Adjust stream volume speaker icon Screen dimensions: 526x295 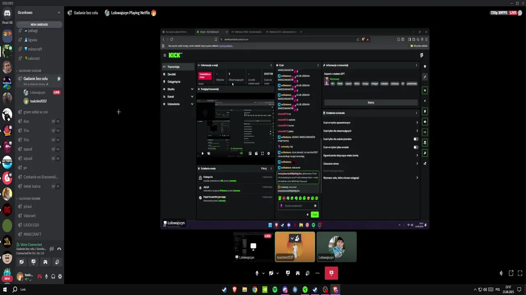[x=501, y=273]
